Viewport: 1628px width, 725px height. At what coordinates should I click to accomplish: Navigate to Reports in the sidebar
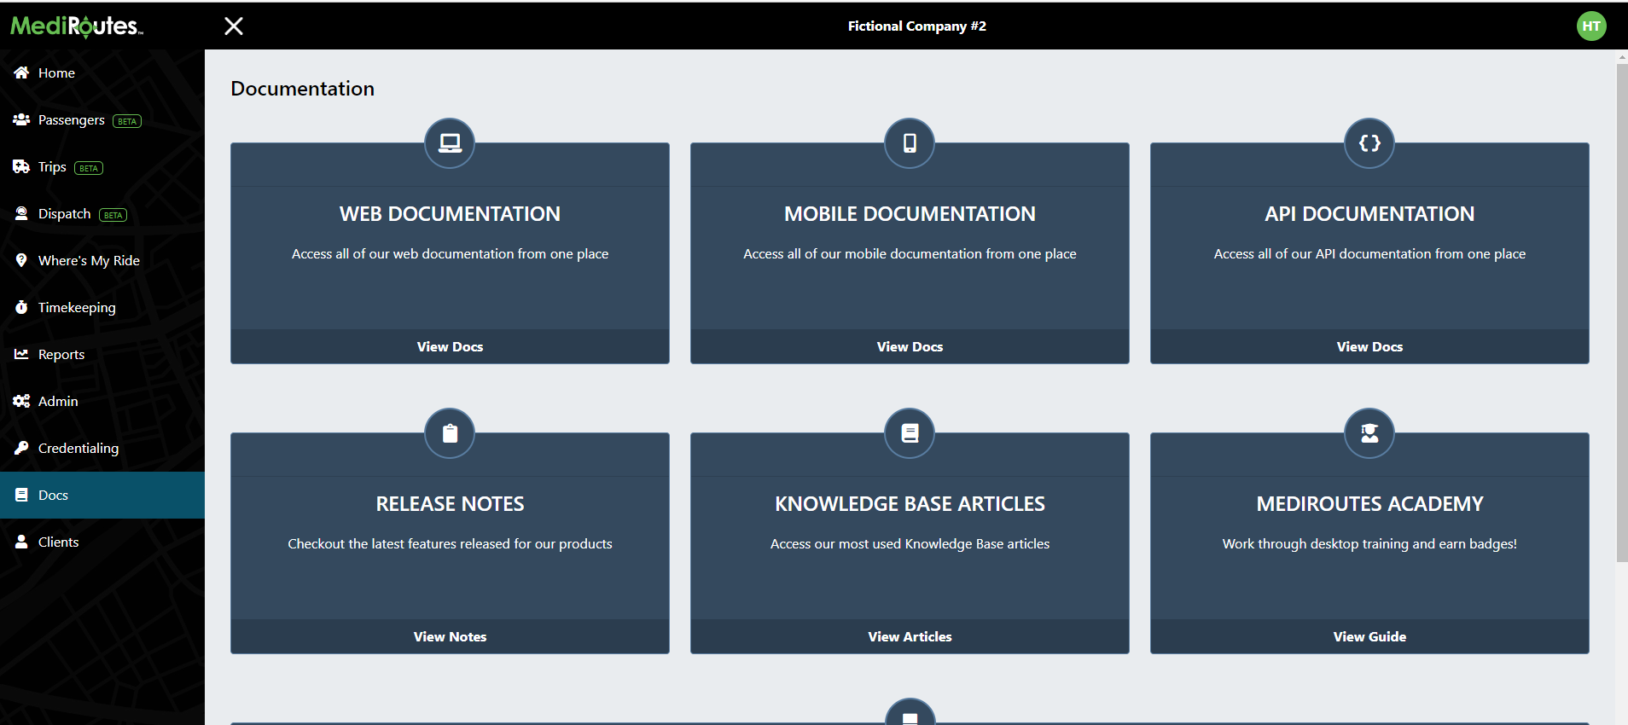point(61,355)
